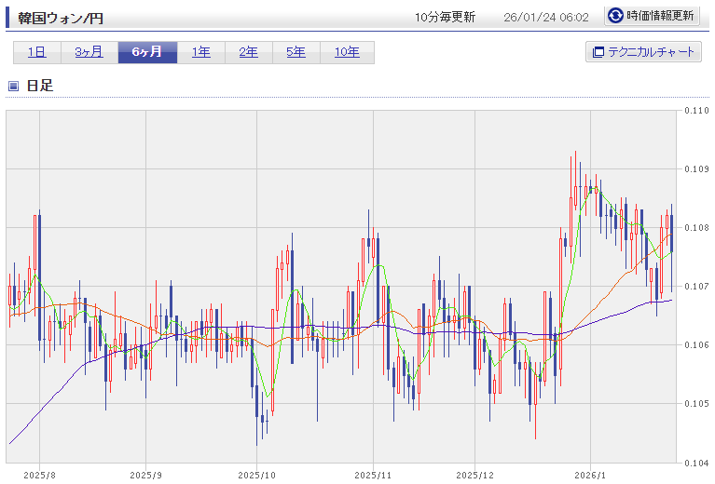This screenshot has width=715, height=484.
Task: Select the 2025/11 date axis label
Action: coord(372,473)
